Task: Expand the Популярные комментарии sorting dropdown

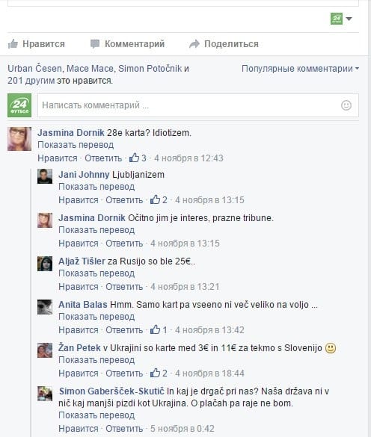Action: click(x=300, y=69)
